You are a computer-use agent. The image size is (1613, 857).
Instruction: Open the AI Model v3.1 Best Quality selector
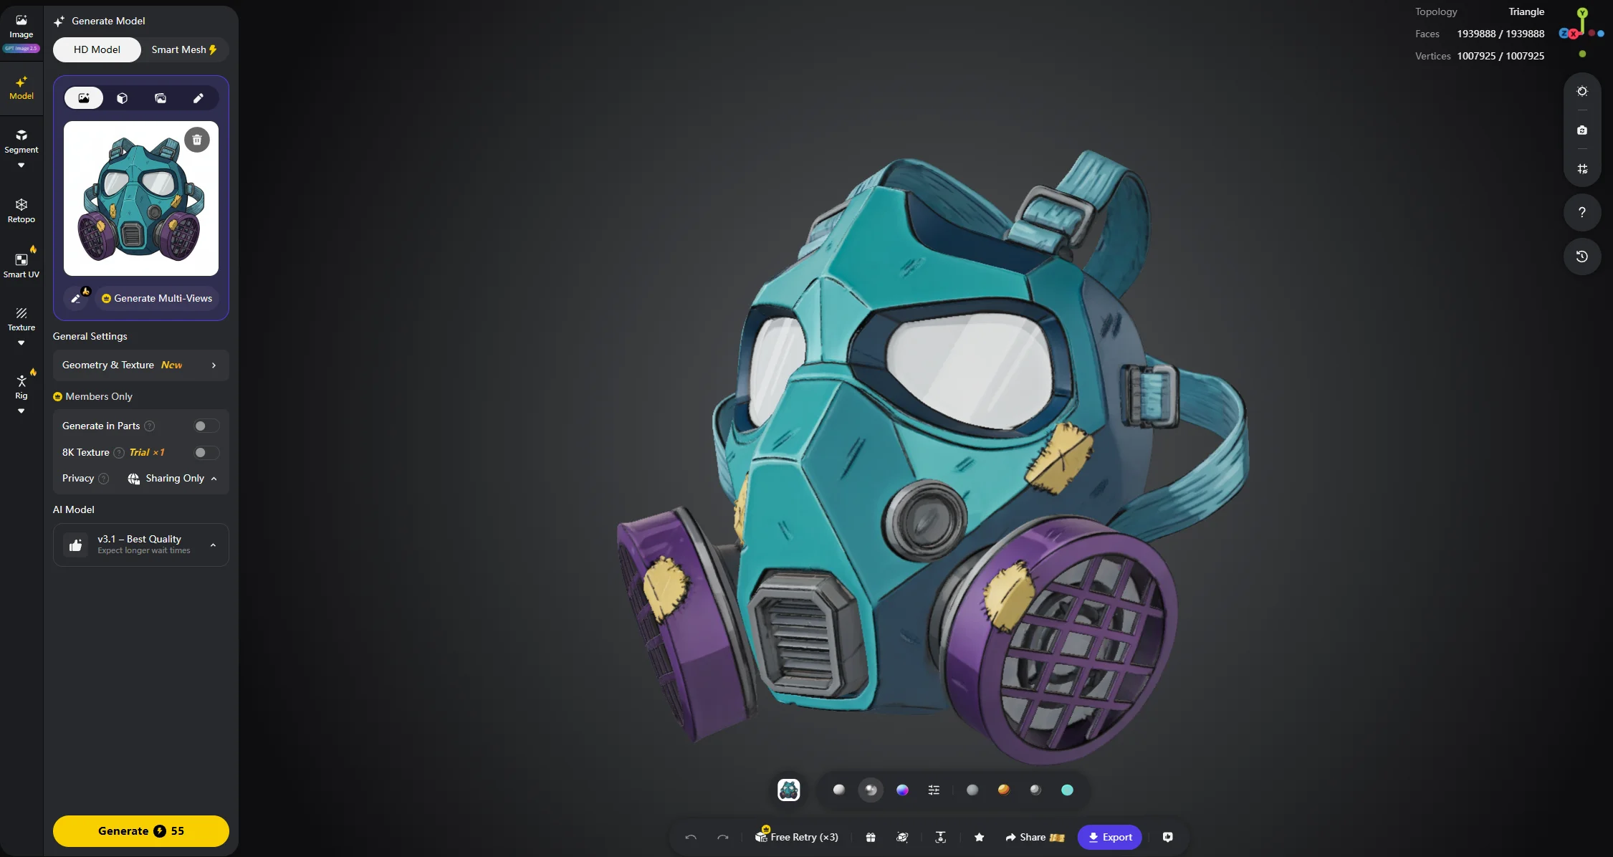click(141, 545)
